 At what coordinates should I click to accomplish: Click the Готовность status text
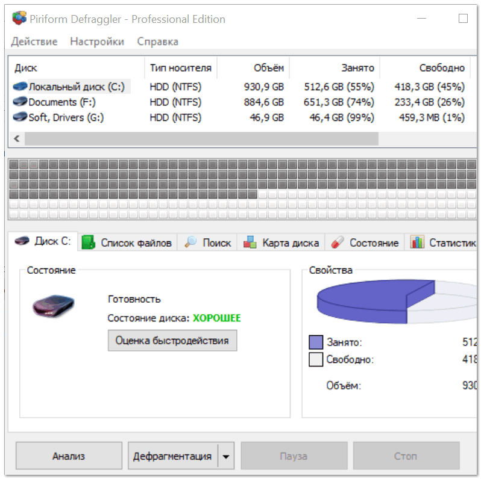[x=134, y=299]
